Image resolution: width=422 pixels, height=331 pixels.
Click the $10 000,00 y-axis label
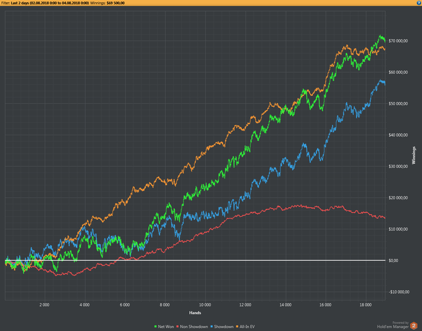point(398,230)
